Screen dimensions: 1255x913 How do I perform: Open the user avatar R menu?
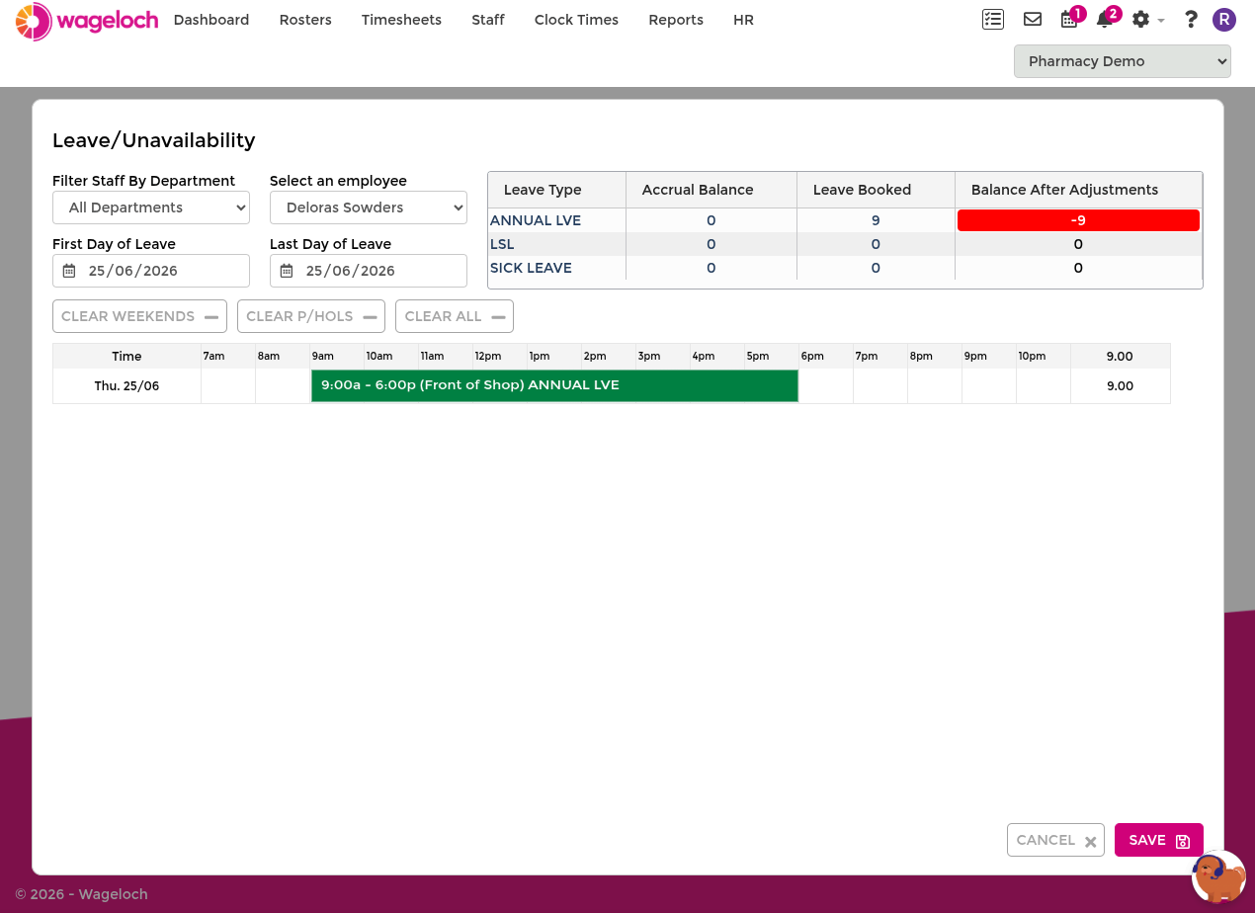coord(1224,20)
